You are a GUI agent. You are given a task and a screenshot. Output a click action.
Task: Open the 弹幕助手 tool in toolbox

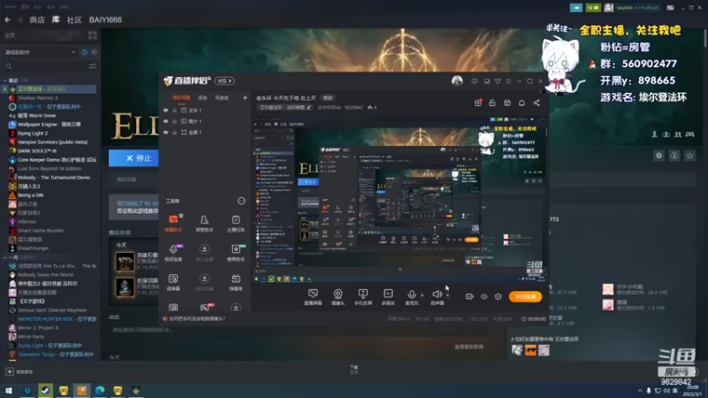click(173, 223)
